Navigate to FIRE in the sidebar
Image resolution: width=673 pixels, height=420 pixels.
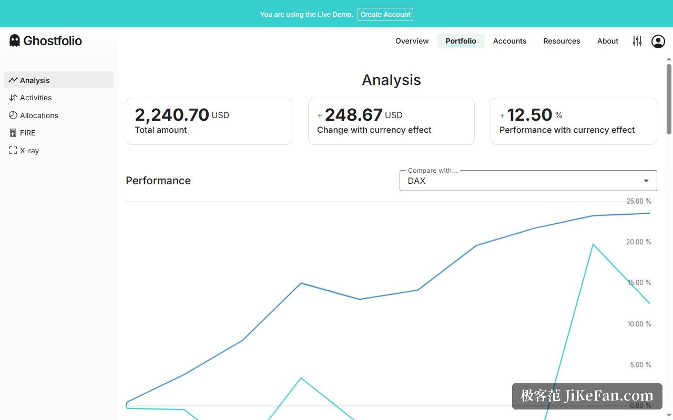pyautogui.click(x=59, y=133)
